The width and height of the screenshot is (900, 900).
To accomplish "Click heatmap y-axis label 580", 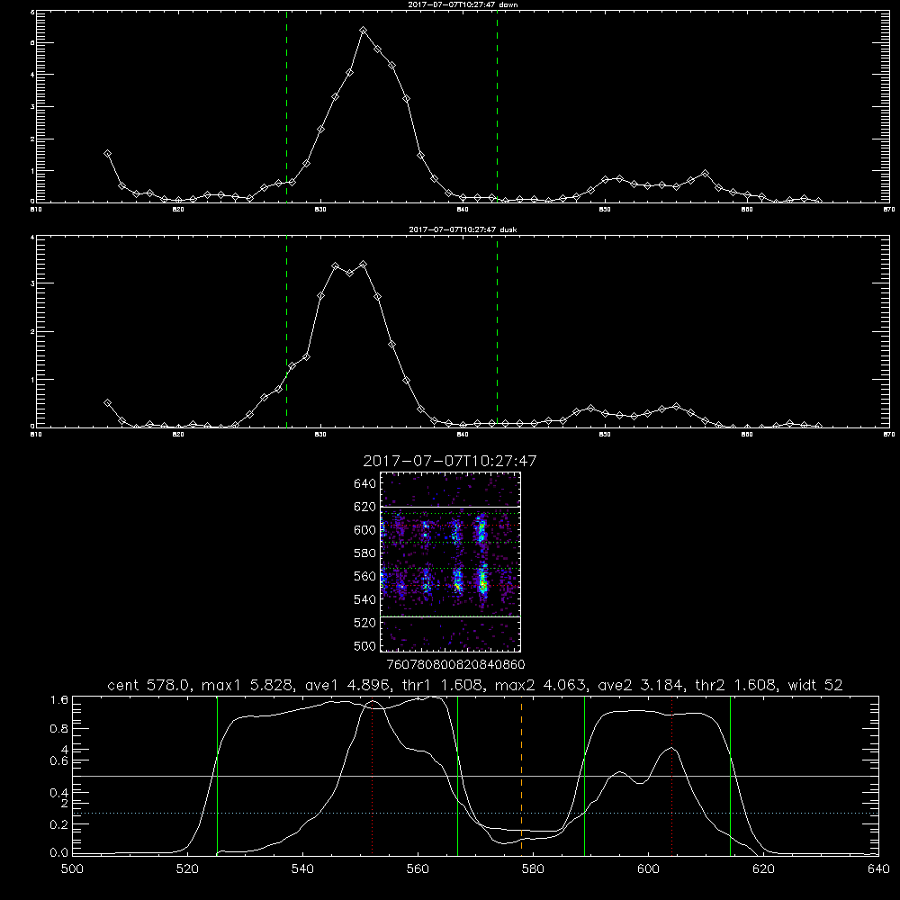I will (365, 553).
